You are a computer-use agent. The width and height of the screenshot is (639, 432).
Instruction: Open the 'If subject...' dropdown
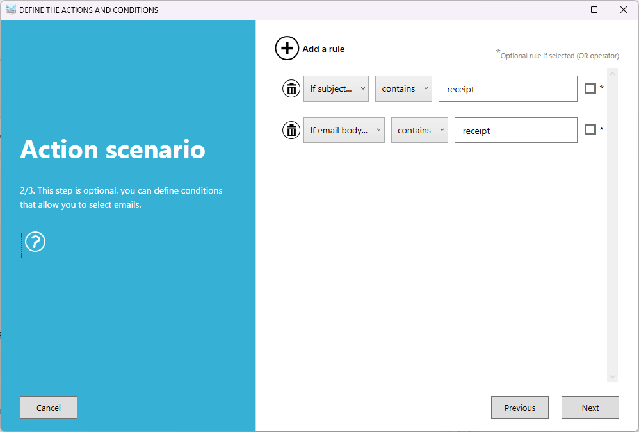336,88
